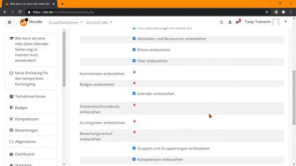This screenshot has height=166, width=296.
Task: Click the Allgemeines folder icon in sidebar
Action: [x=11, y=142]
